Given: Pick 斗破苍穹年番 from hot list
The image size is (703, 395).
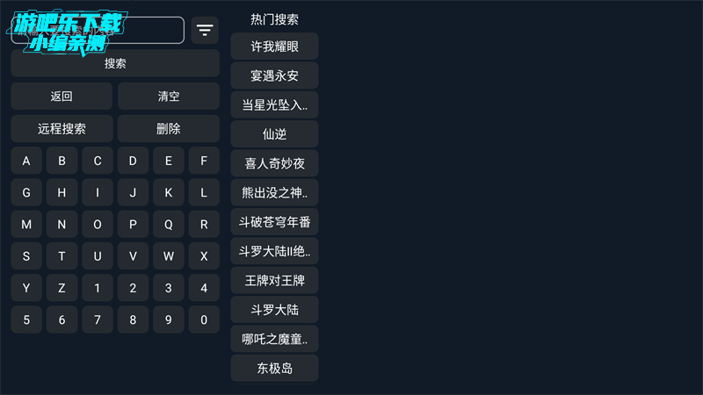Looking at the screenshot, I should (x=274, y=222).
